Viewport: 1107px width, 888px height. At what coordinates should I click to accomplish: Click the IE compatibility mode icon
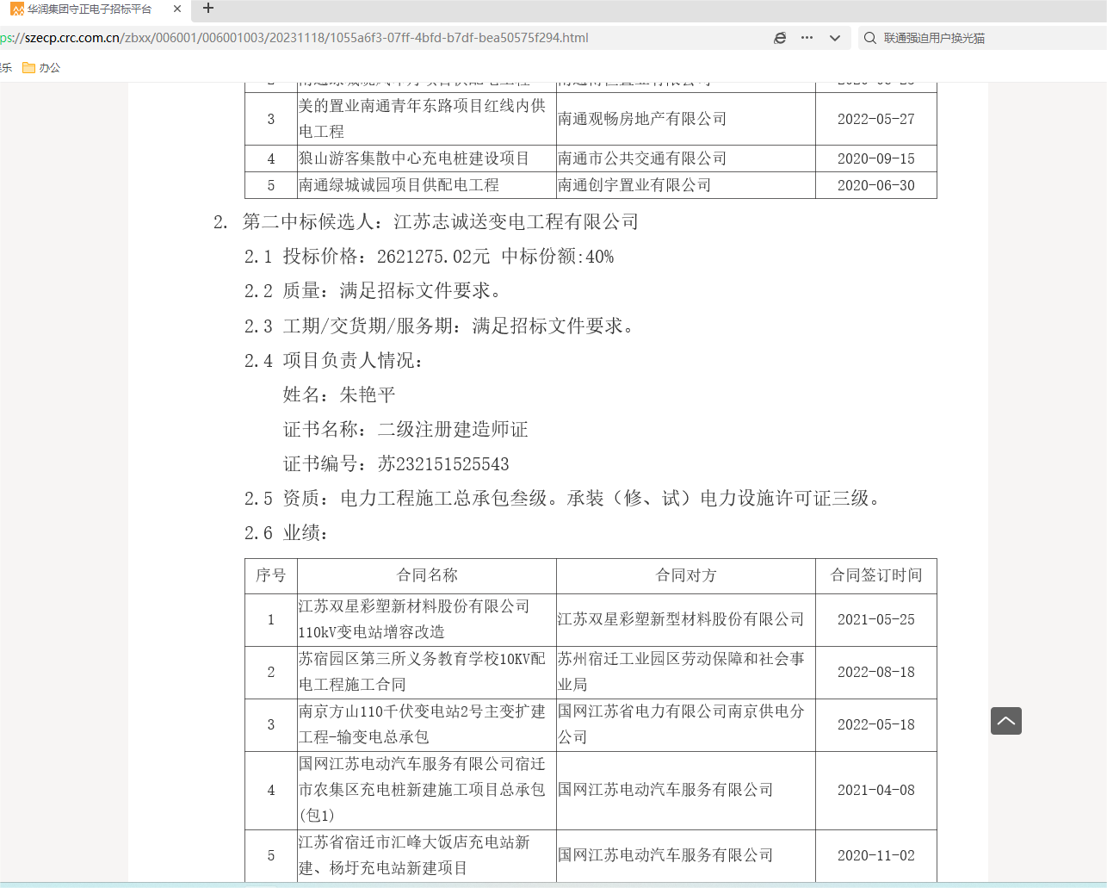click(x=780, y=38)
